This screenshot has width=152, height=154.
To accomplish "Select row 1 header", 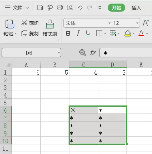I will click(6, 72).
